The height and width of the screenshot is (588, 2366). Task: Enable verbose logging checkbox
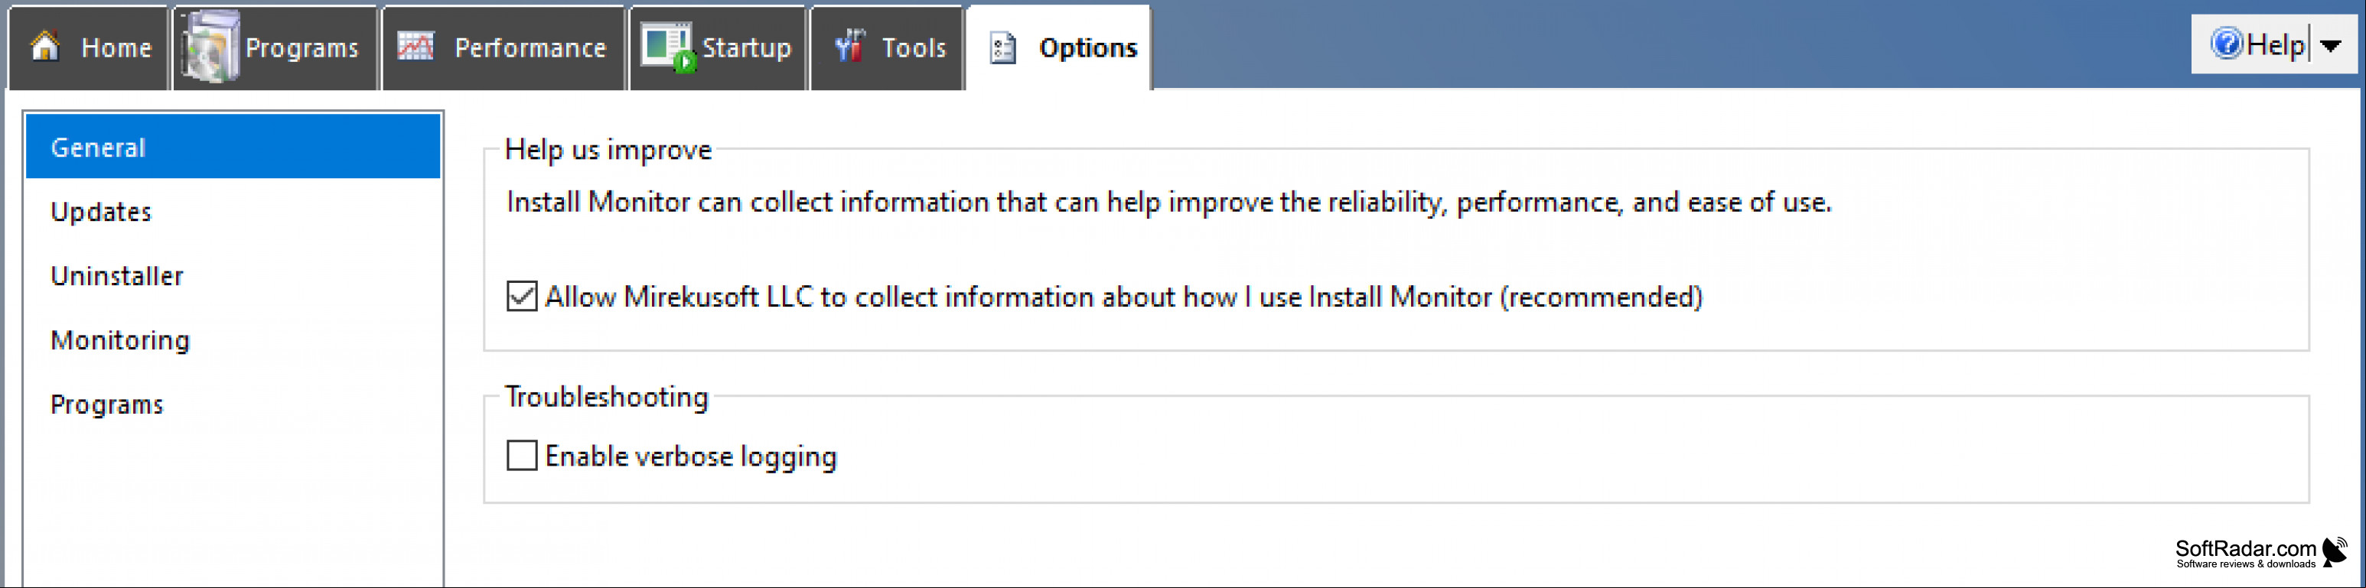pos(522,455)
